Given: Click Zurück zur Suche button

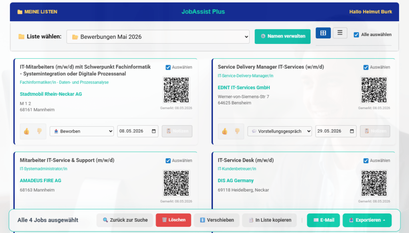Looking at the screenshot, I should 125,220.
